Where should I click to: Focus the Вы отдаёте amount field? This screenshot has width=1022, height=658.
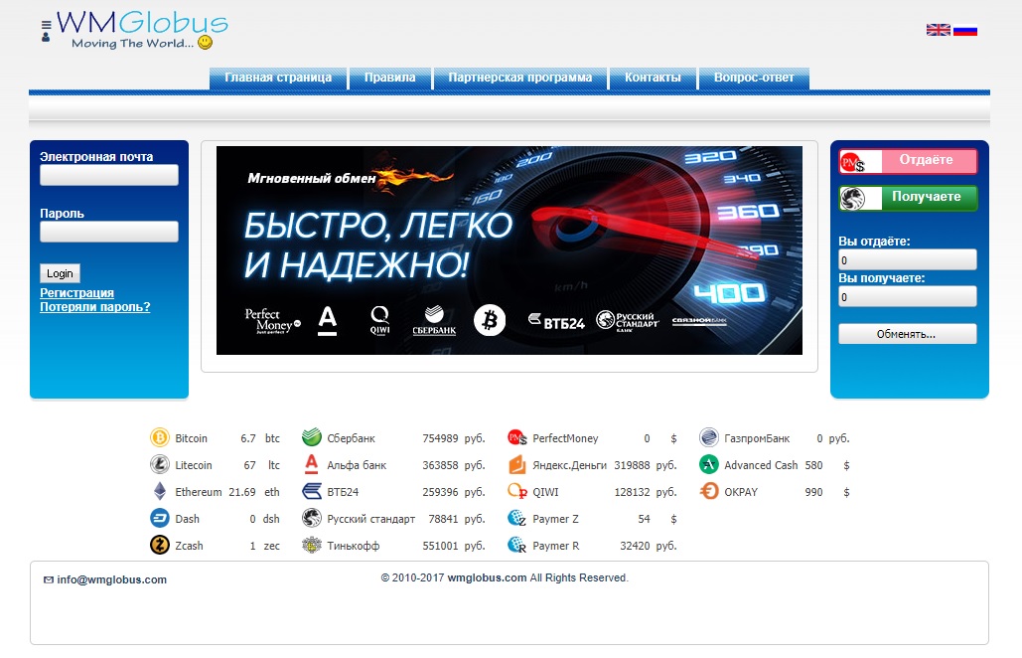(x=908, y=259)
